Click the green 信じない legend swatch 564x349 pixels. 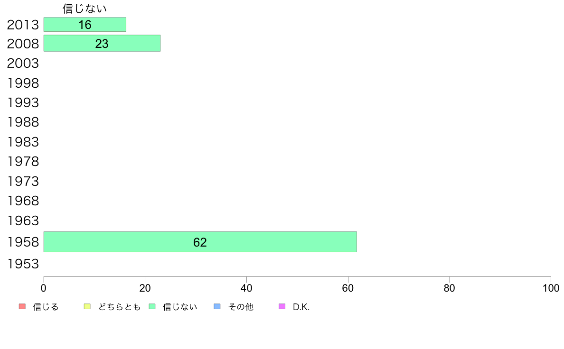click(x=152, y=306)
